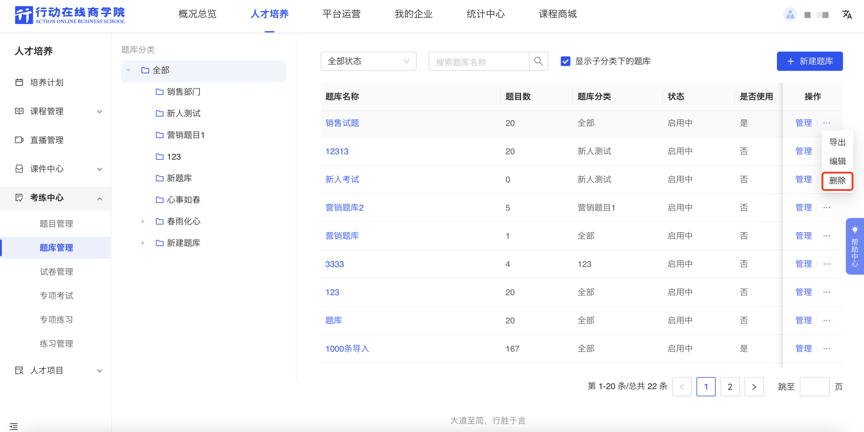The height and width of the screenshot is (432, 864).
Task: Select page 1 in the pagination
Action: point(706,386)
